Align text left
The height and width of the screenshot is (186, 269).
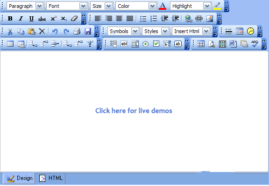98,19
